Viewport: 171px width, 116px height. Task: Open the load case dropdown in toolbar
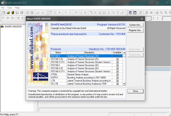tap(150, 19)
